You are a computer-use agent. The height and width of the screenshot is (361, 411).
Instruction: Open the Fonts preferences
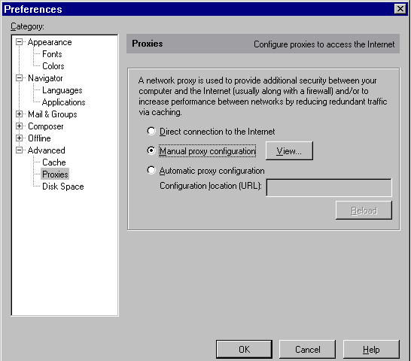pos(52,54)
